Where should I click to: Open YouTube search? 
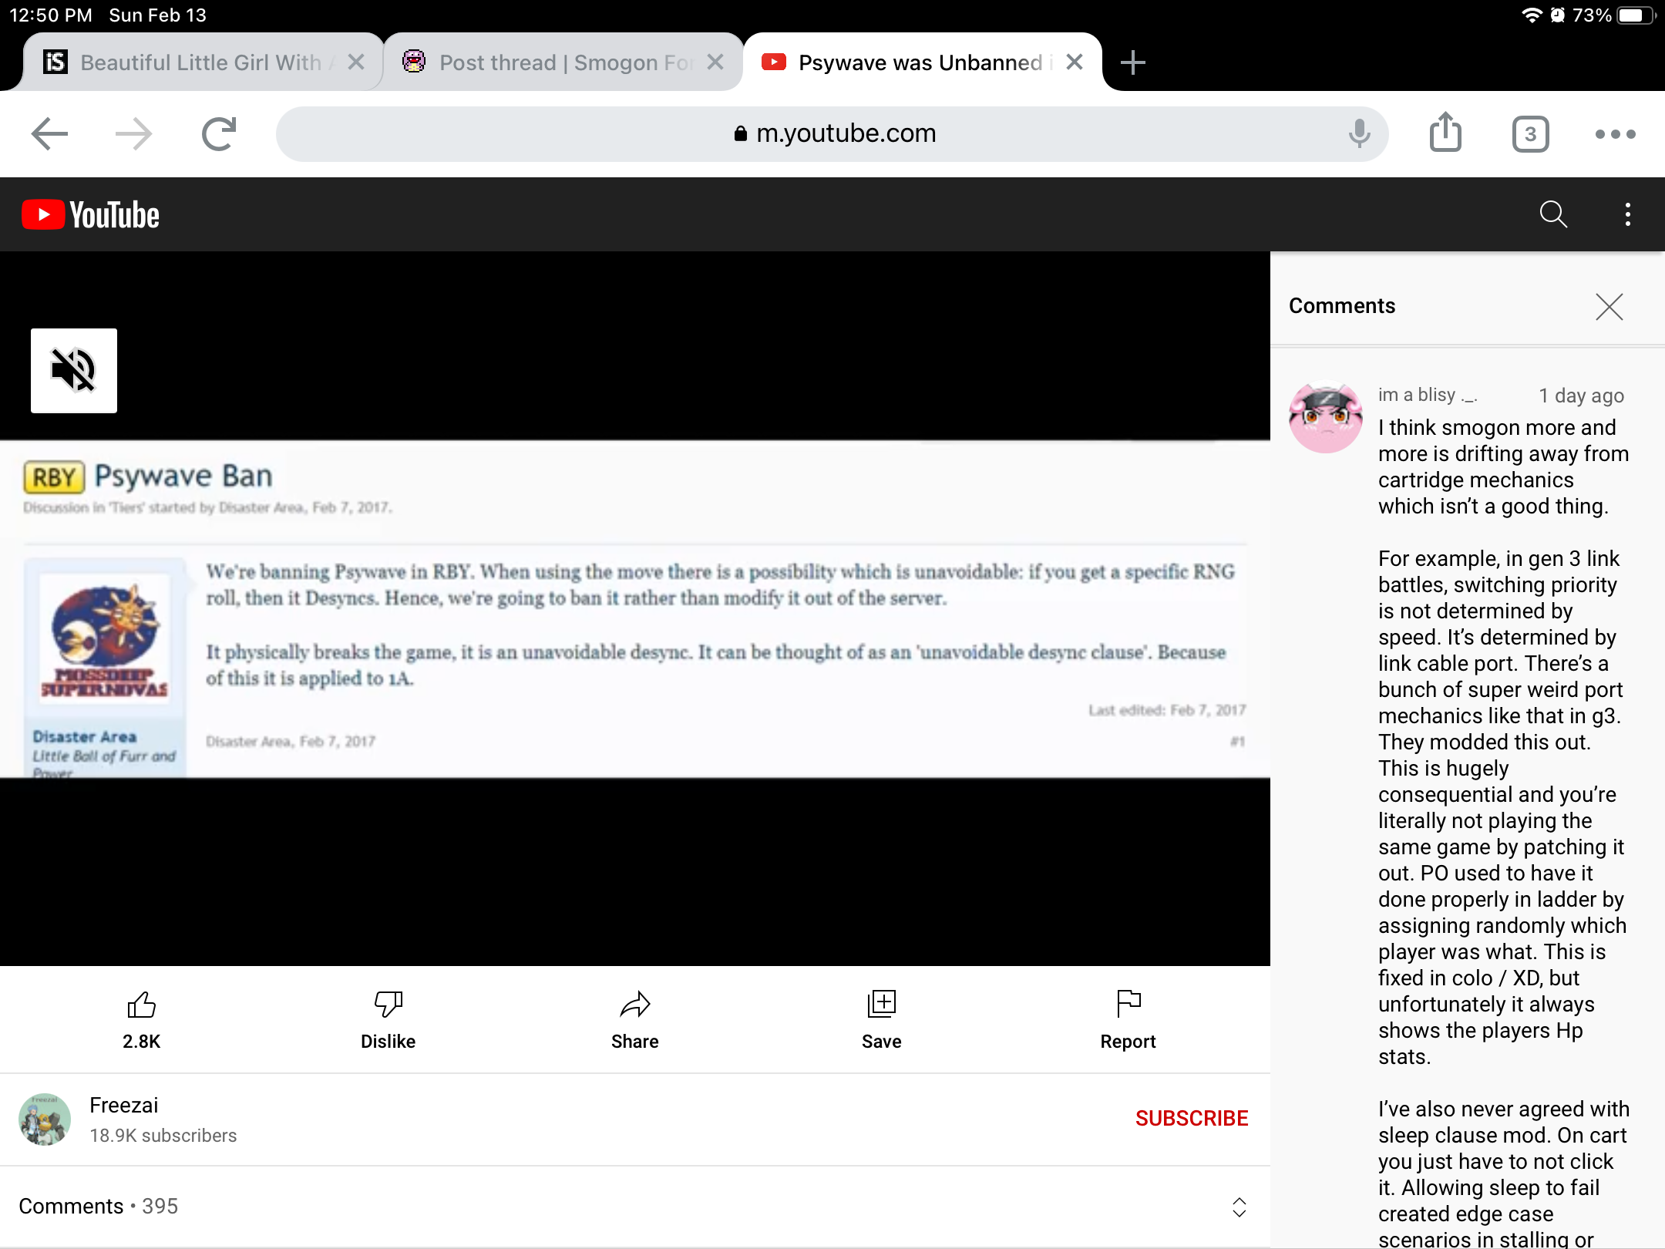point(1552,214)
